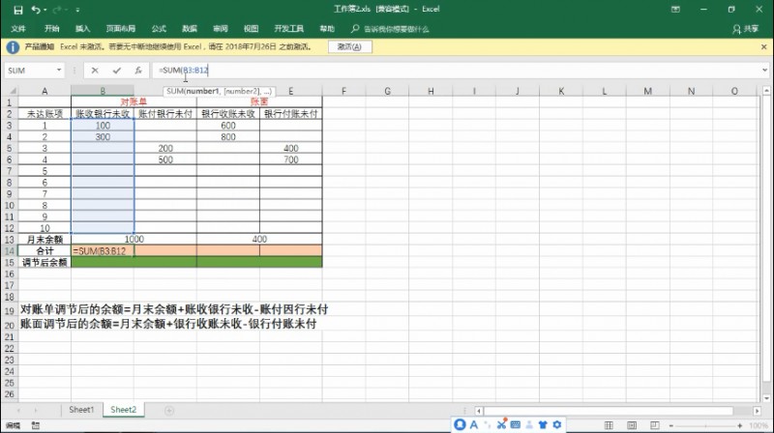Image resolution: width=774 pixels, height=433 pixels.
Task: Switch to Page Layout view icon
Action: point(632,425)
